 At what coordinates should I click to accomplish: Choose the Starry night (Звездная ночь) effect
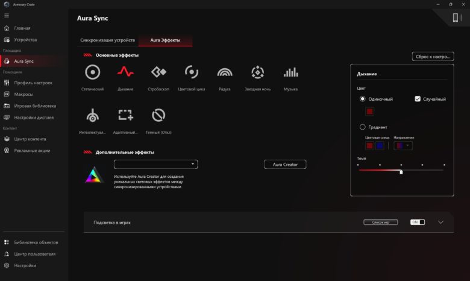257,72
